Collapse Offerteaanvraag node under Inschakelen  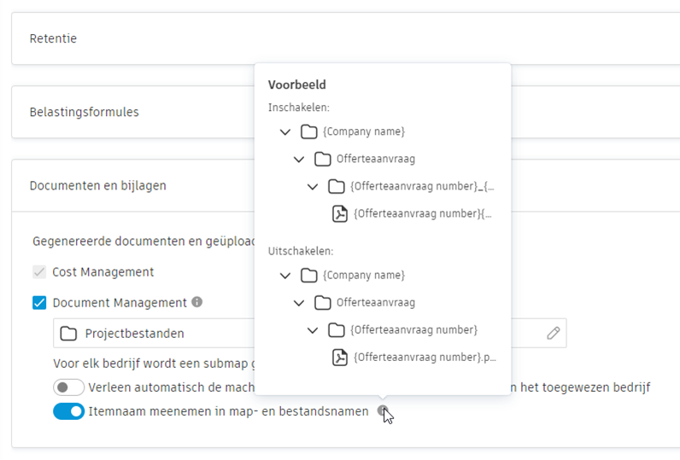[299, 159]
